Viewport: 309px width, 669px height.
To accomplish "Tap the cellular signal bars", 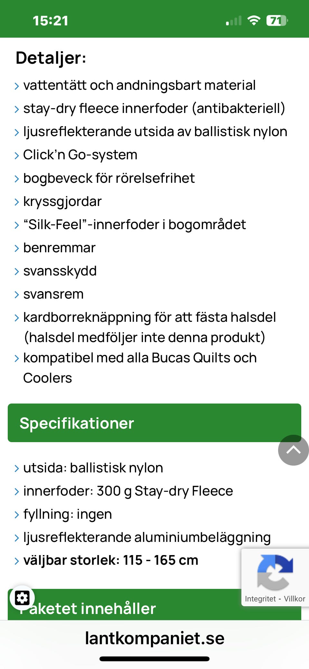I will [x=234, y=21].
